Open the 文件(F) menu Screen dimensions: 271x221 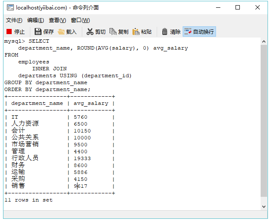(x=14, y=20)
